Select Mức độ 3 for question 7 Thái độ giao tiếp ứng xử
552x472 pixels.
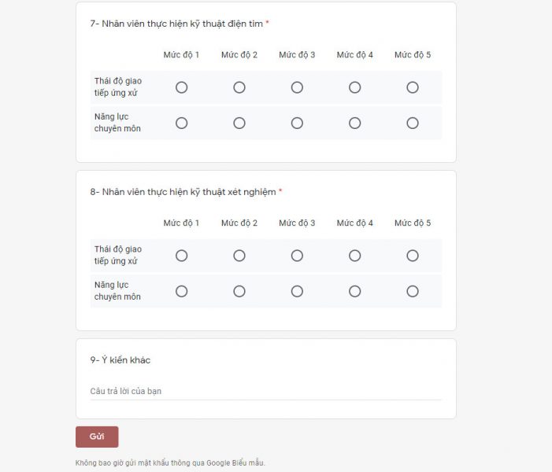click(x=297, y=87)
